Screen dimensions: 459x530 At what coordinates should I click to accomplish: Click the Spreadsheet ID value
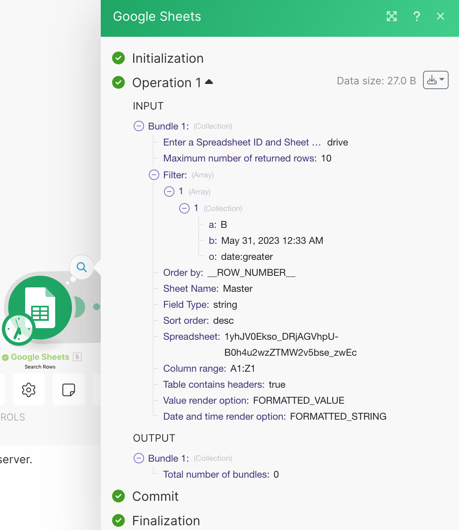291,345
